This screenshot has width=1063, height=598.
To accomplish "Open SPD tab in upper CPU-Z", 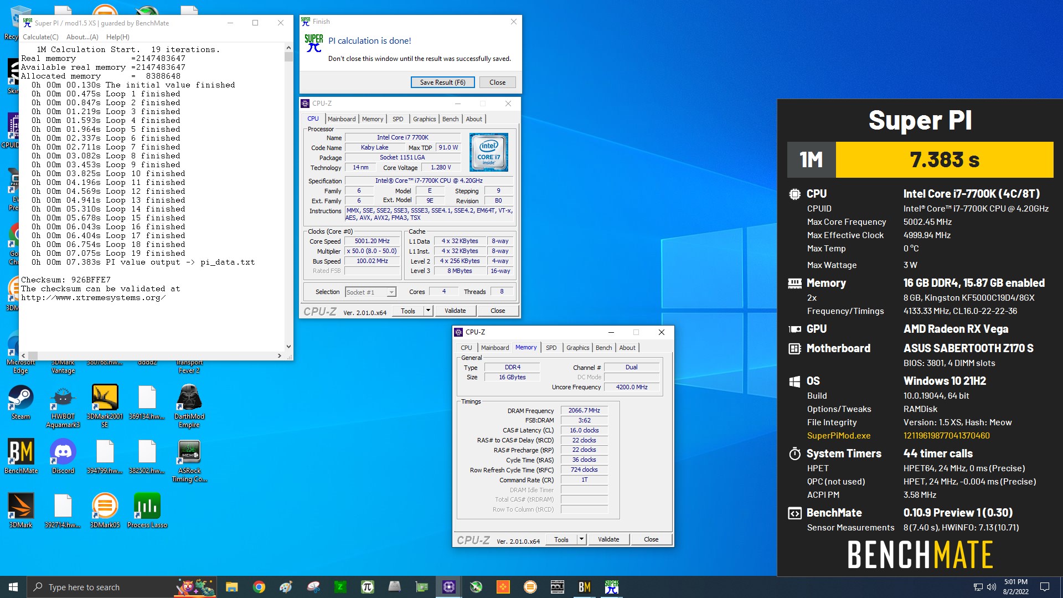I will click(398, 119).
